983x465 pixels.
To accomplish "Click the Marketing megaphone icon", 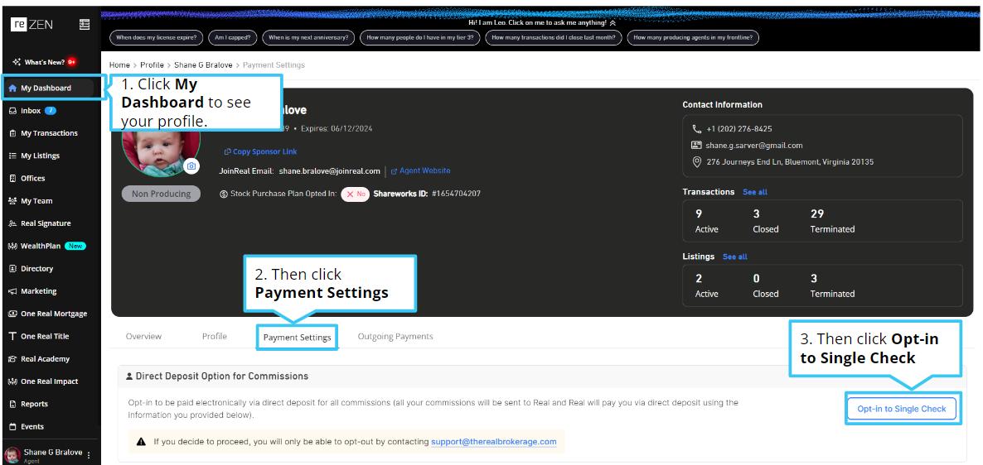I will pos(12,291).
